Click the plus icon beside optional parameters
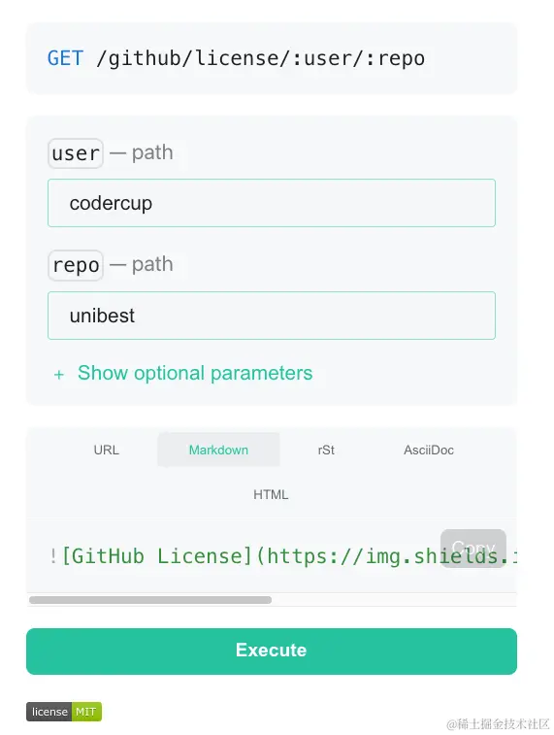 coord(58,375)
